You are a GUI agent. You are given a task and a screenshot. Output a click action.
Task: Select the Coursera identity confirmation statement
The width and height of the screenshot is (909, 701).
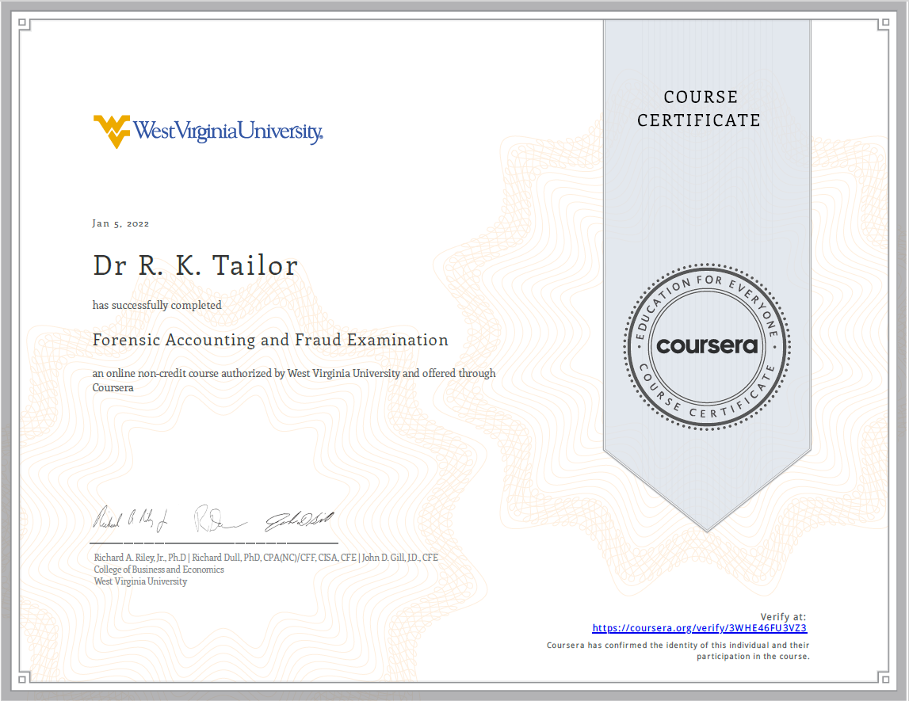(x=678, y=650)
